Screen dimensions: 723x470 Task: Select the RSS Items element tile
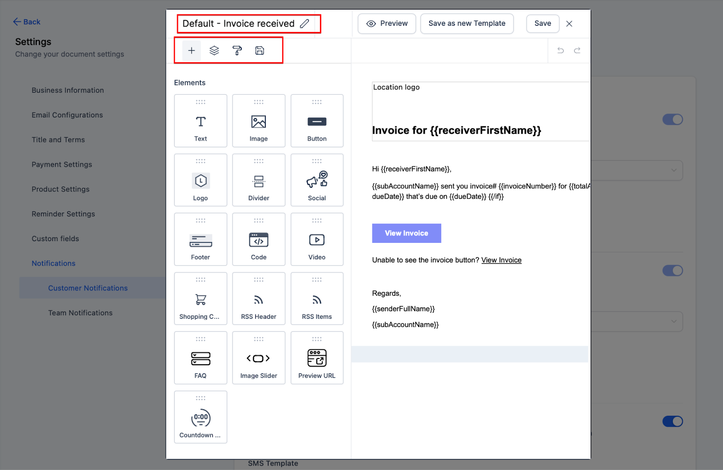pos(317,298)
